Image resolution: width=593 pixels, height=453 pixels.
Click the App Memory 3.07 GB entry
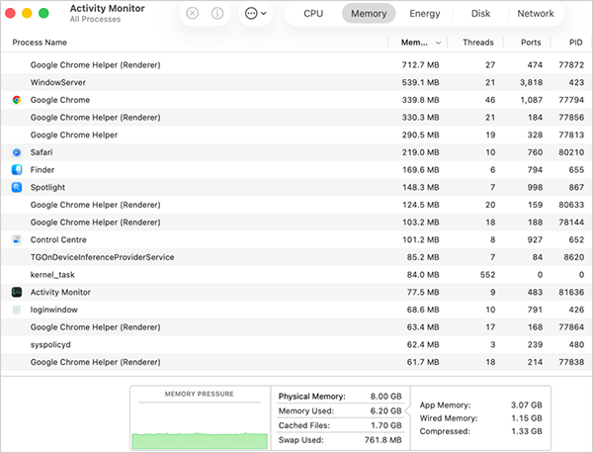(x=480, y=405)
